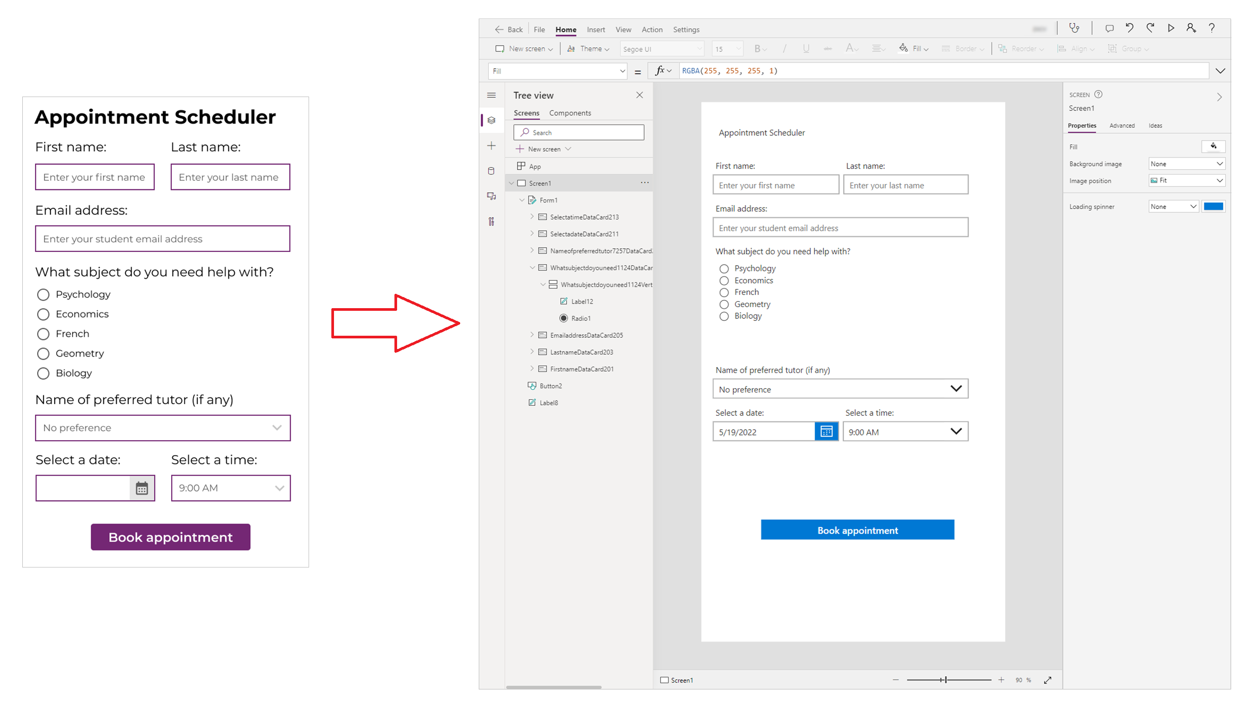Click the border style icon in ribbon

tap(944, 48)
